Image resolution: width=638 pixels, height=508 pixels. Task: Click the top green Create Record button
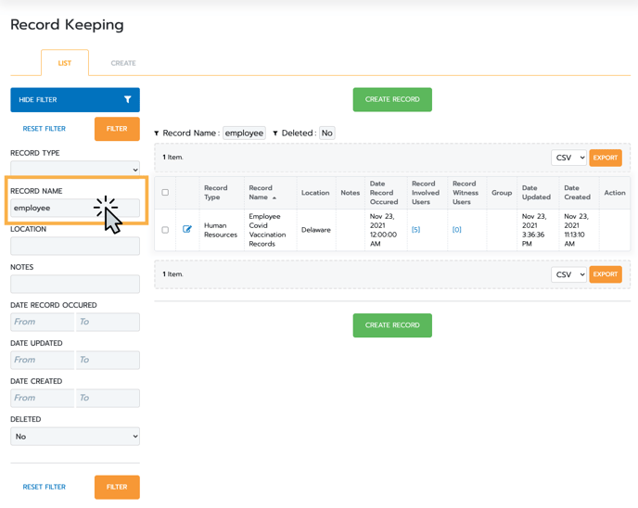pyautogui.click(x=392, y=99)
